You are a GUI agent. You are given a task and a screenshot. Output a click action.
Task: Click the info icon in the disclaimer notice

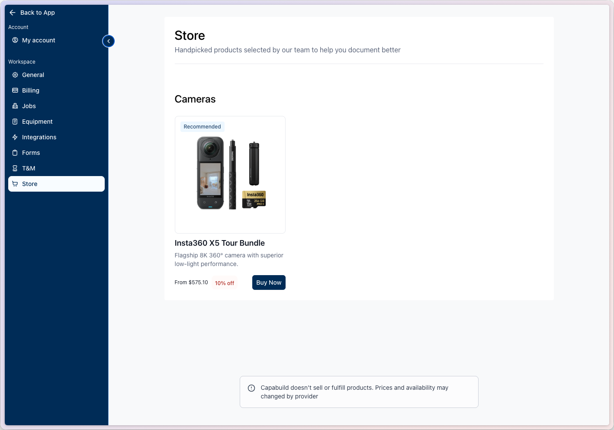pos(251,388)
